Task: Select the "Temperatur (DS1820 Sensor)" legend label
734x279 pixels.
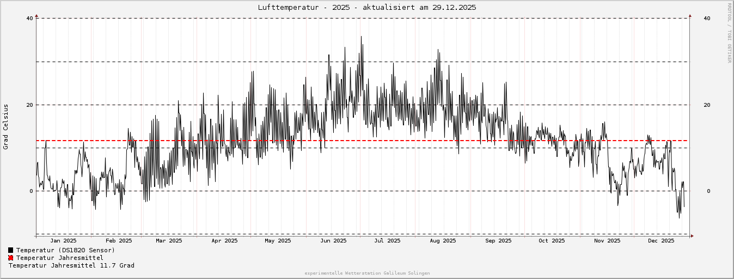Action: tap(65, 250)
